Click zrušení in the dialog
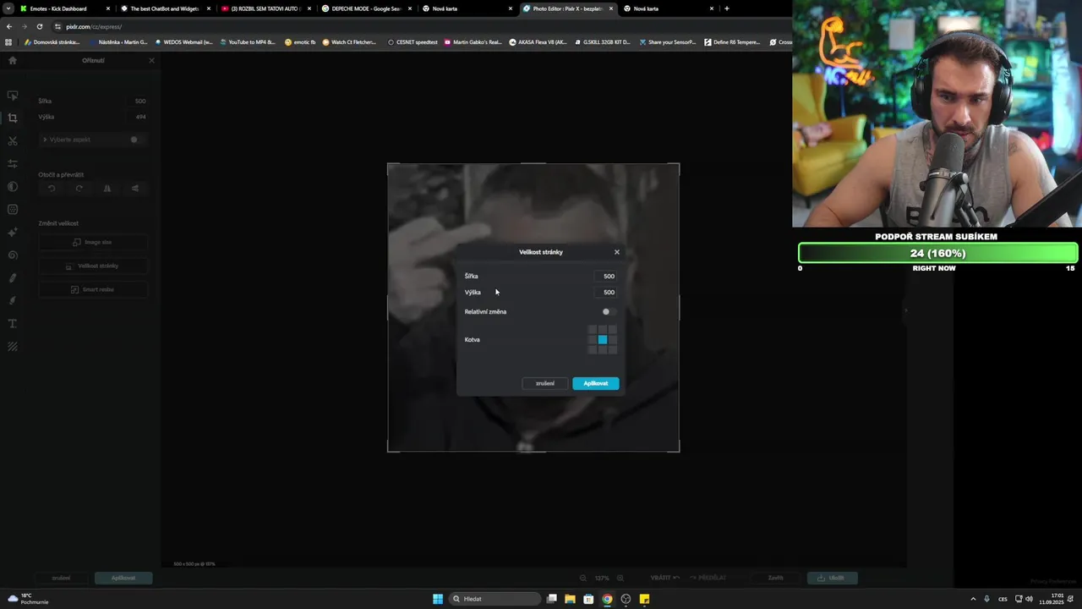Image resolution: width=1082 pixels, height=609 pixels. pyautogui.click(x=545, y=383)
